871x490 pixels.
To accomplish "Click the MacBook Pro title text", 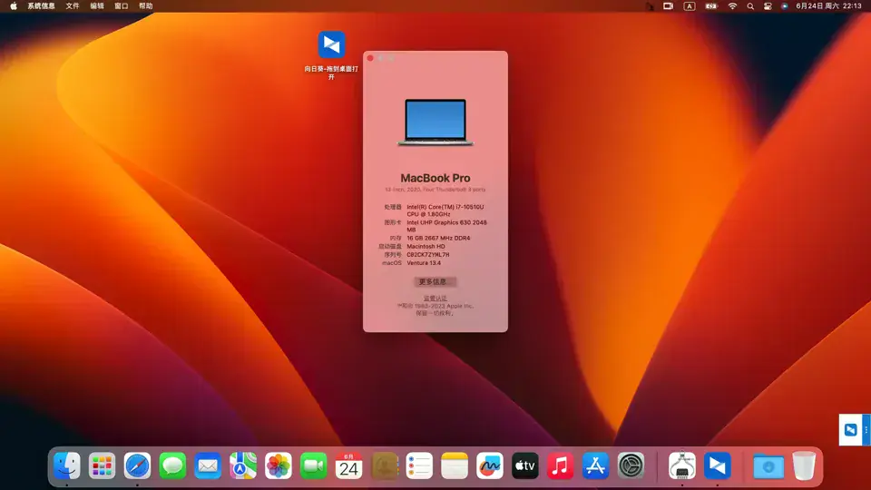I will pos(435,179).
